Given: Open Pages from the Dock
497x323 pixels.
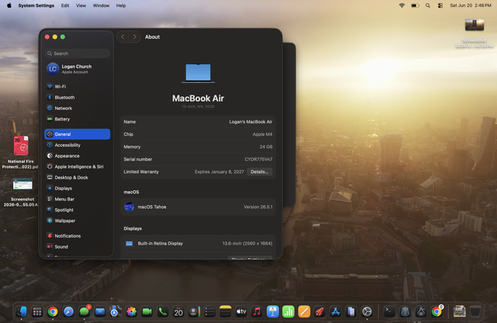Looking at the screenshot, I should (304, 311).
